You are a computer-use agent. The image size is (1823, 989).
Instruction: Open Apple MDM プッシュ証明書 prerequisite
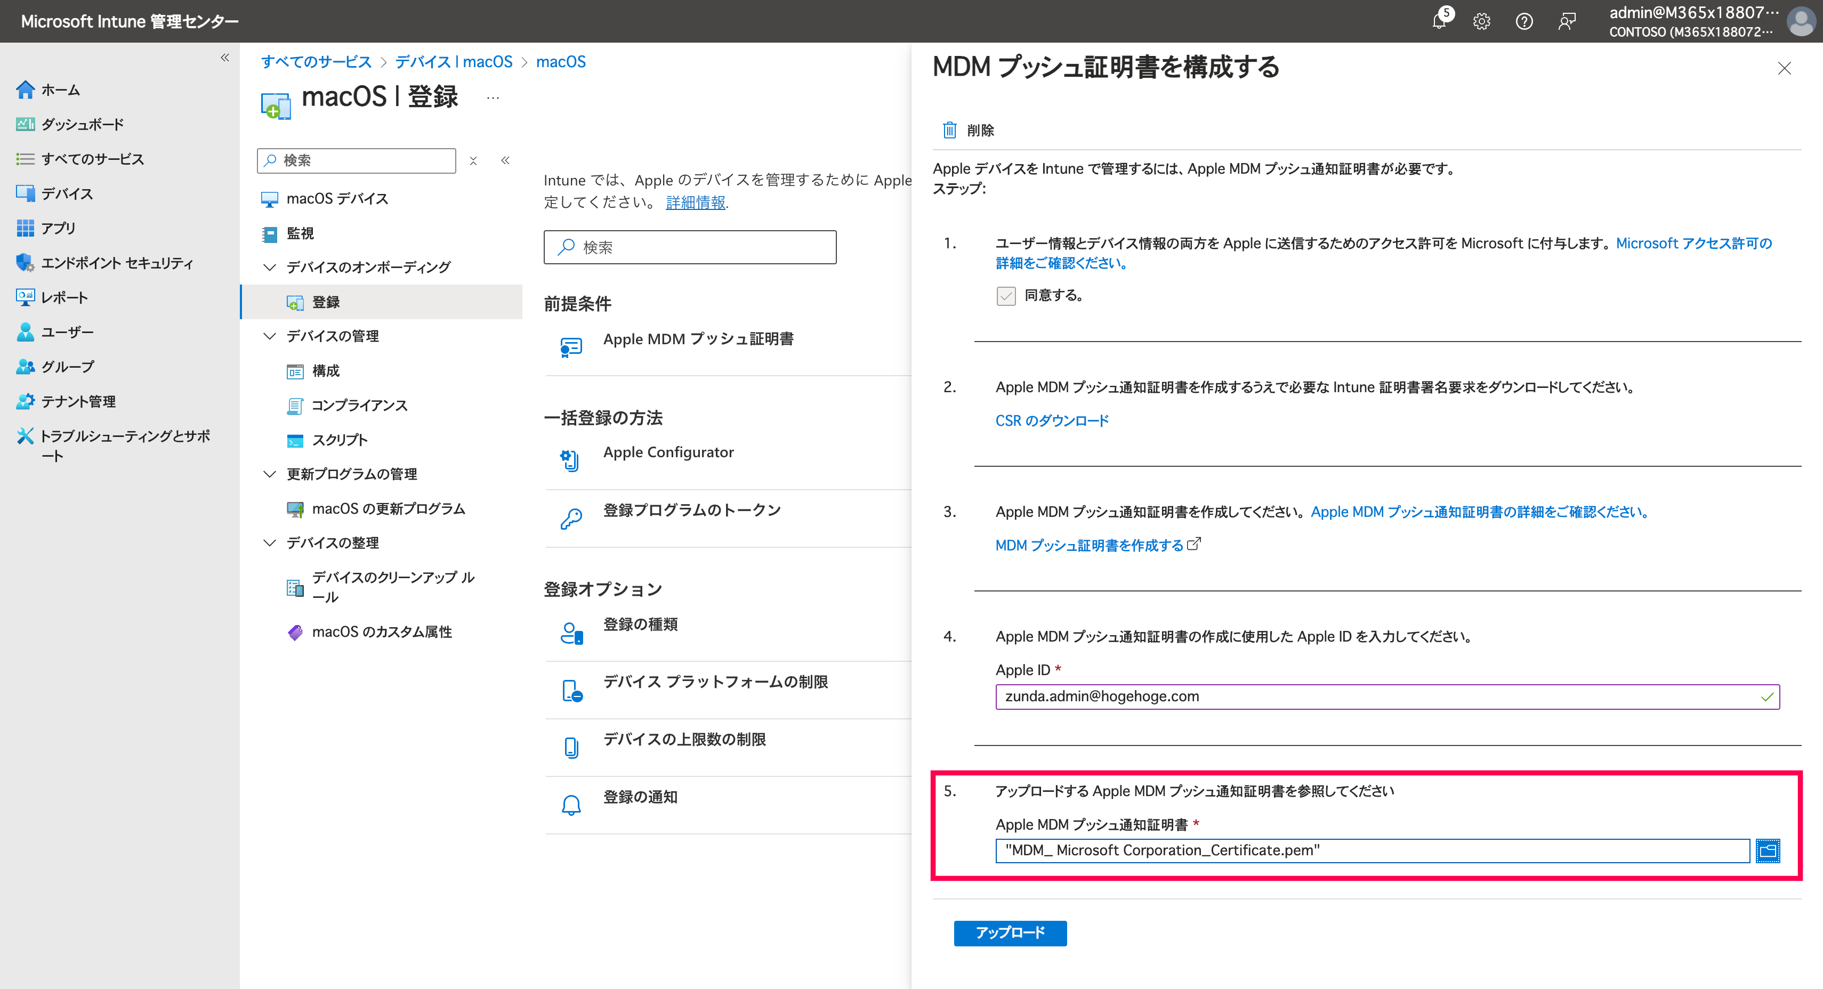tap(698, 339)
